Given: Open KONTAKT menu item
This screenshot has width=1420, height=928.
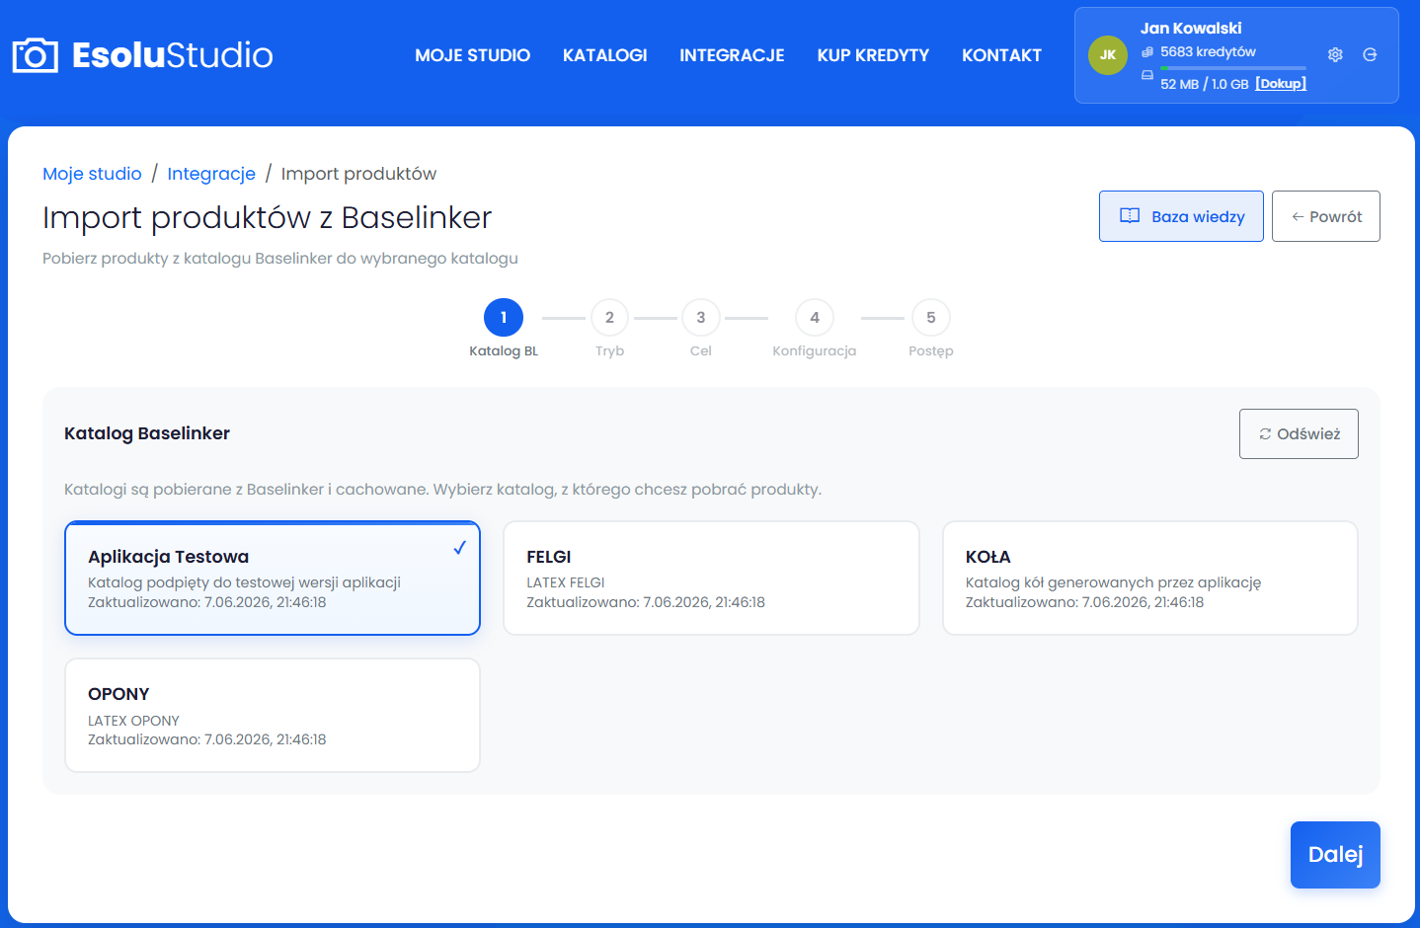Looking at the screenshot, I should click(1001, 55).
